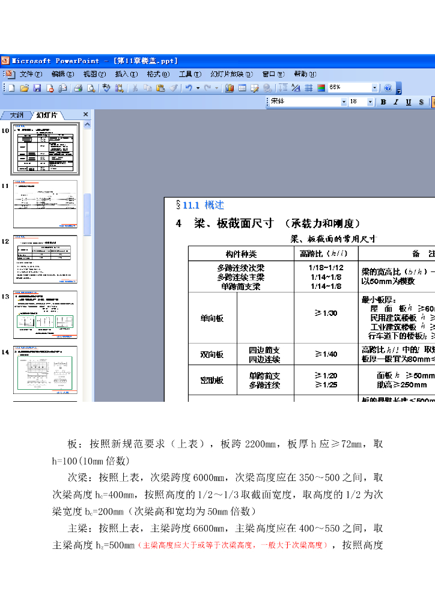The width and height of the screenshot is (435, 615).
Task: Toggle Italic formatting
Action: coord(396,102)
